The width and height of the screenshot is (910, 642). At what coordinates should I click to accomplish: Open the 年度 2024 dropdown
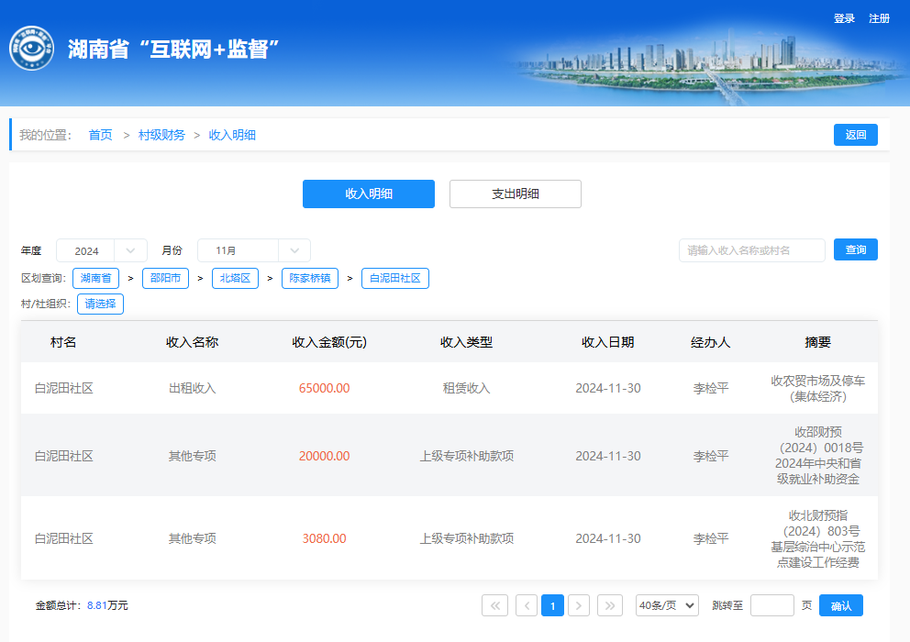(102, 250)
